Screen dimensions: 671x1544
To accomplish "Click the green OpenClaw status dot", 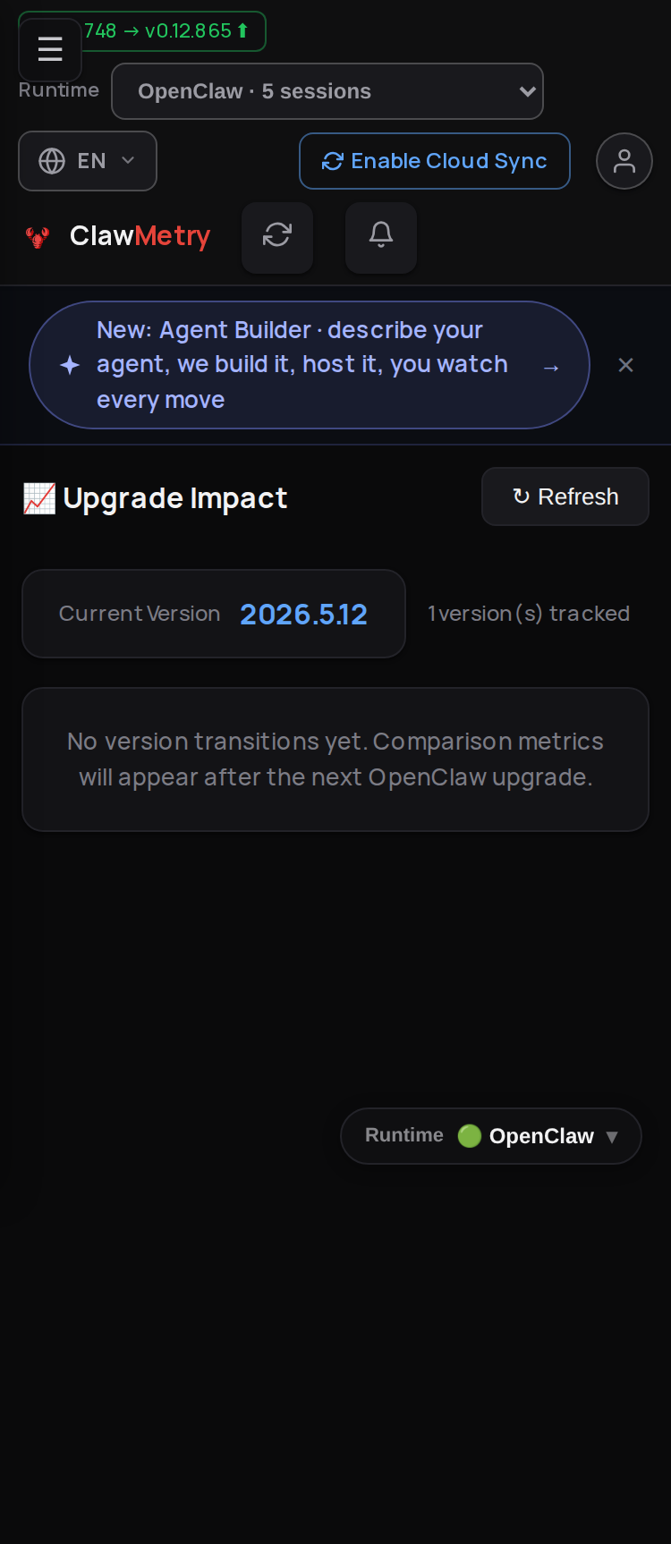I will (x=470, y=1136).
